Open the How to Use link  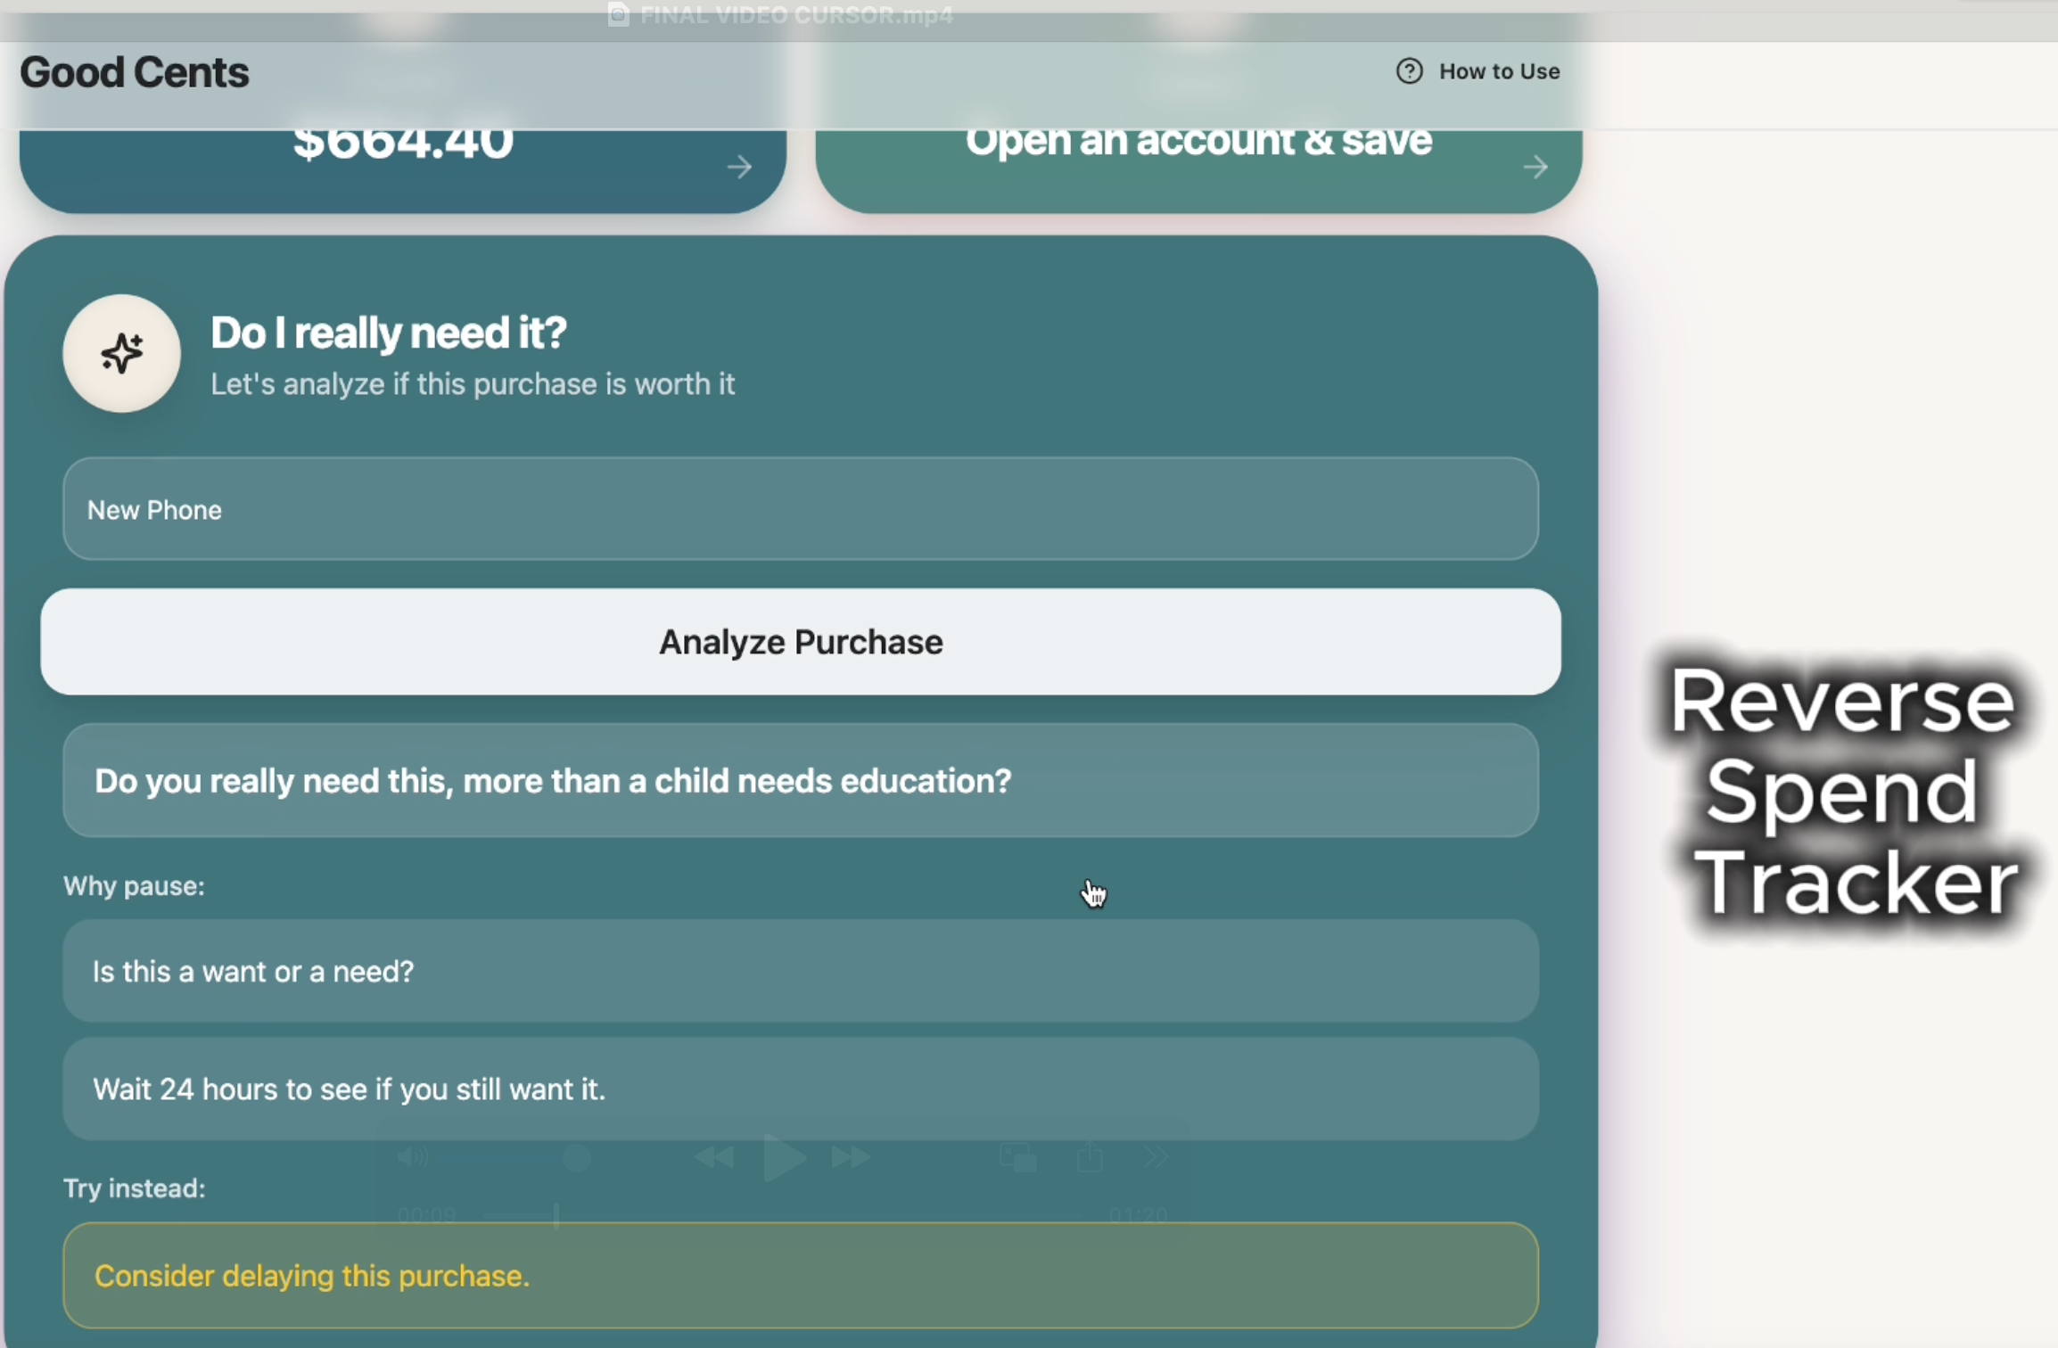pyautogui.click(x=1498, y=71)
